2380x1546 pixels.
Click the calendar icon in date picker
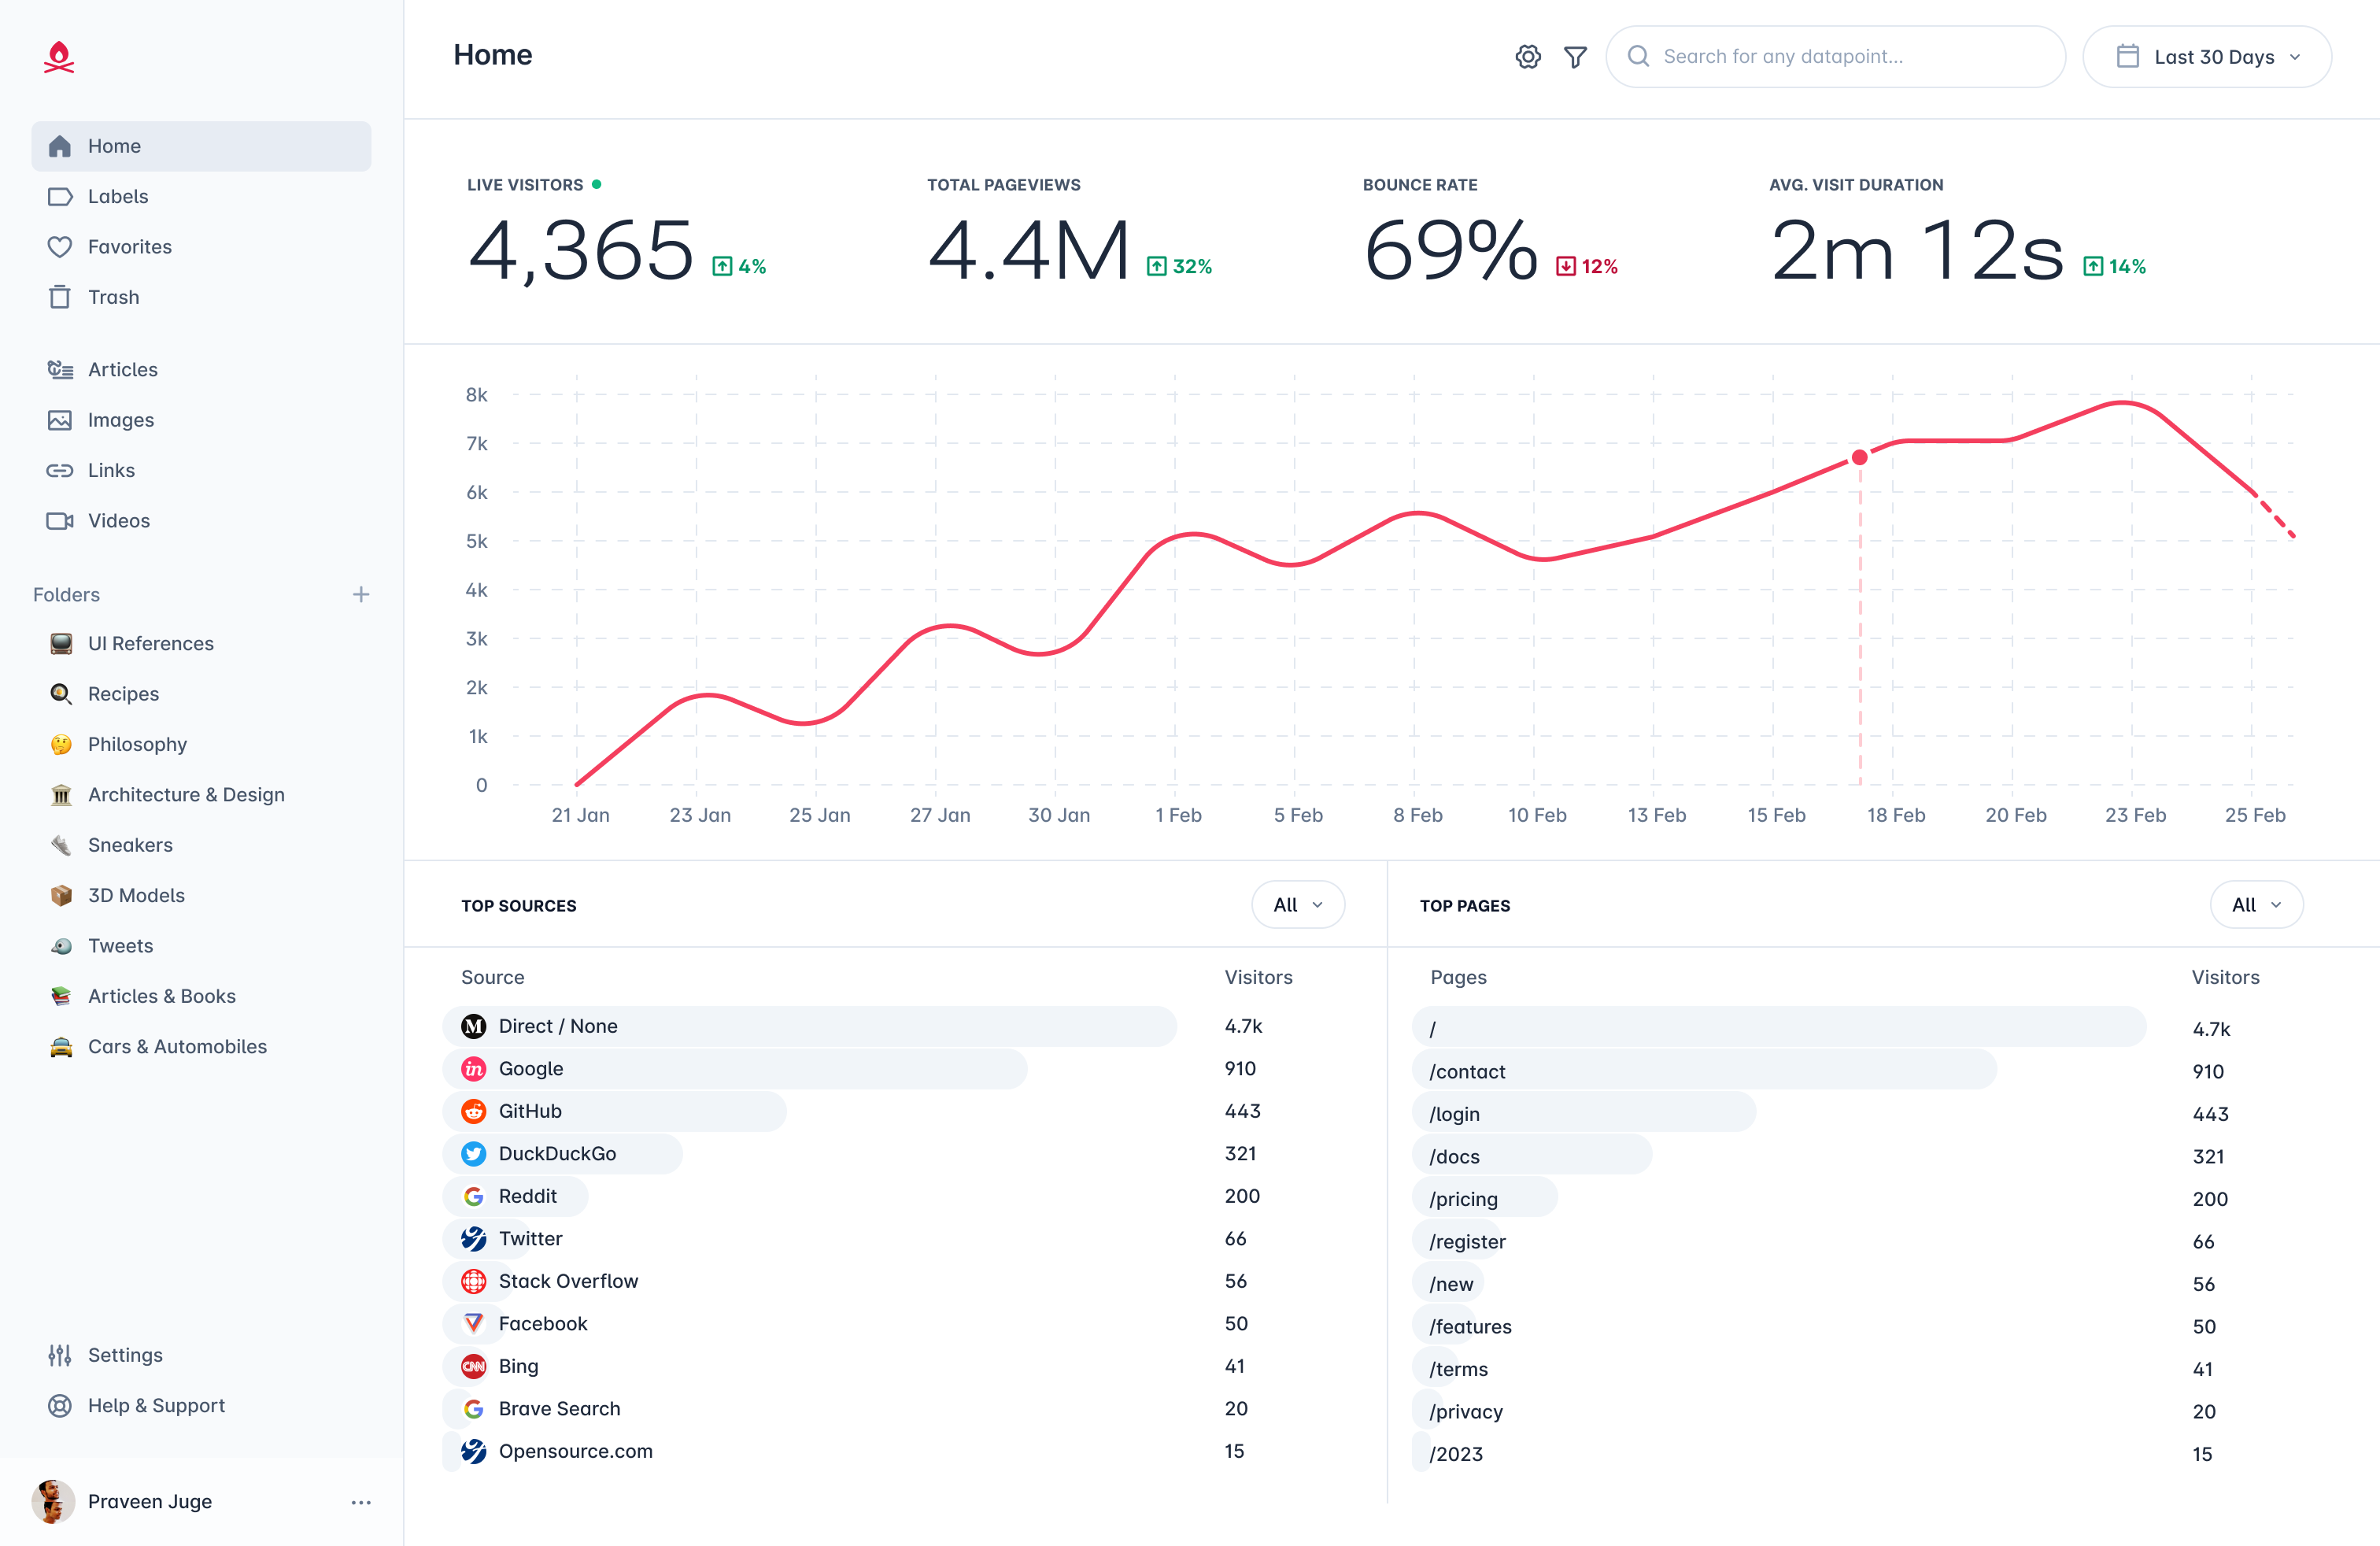2127,57
